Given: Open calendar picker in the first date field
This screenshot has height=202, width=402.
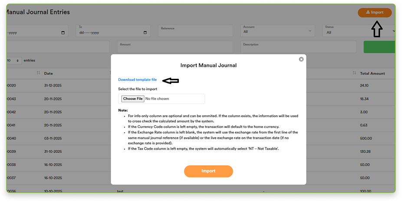Looking at the screenshot, I should coord(63,33).
